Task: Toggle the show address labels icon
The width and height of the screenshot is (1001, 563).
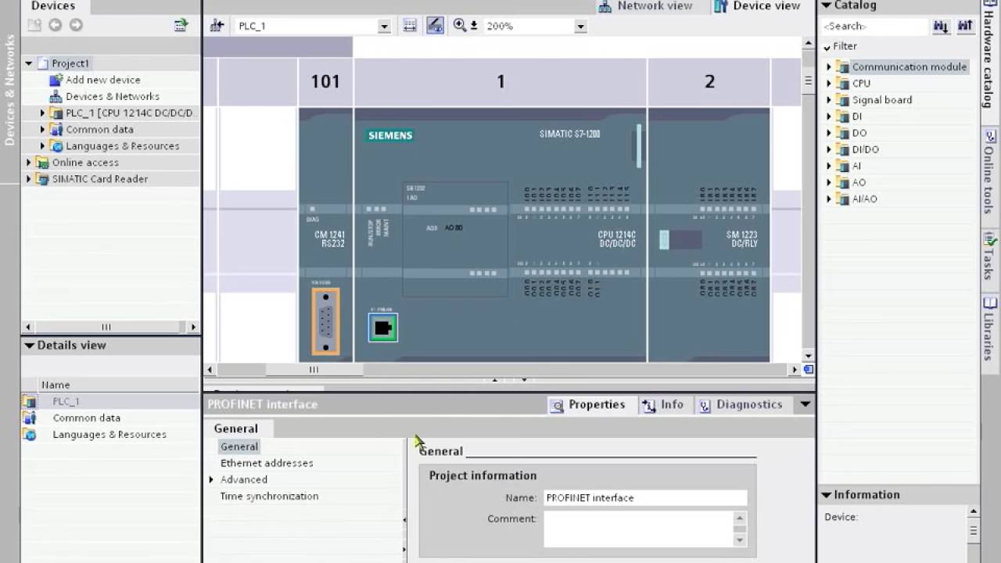Action: [410, 26]
